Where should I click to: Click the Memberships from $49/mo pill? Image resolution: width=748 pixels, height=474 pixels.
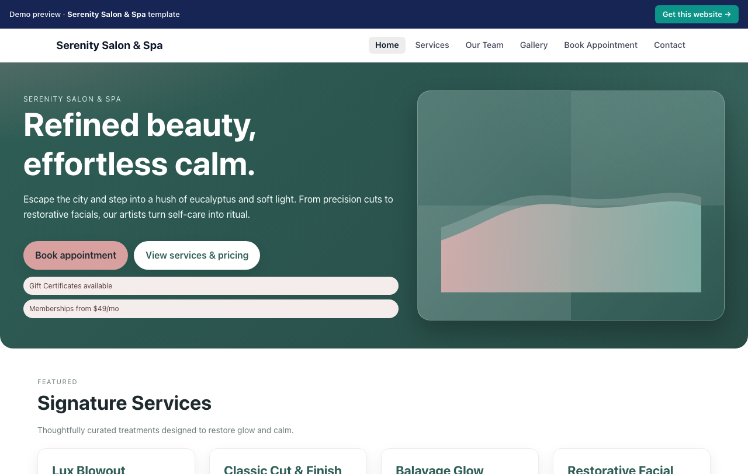(211, 309)
